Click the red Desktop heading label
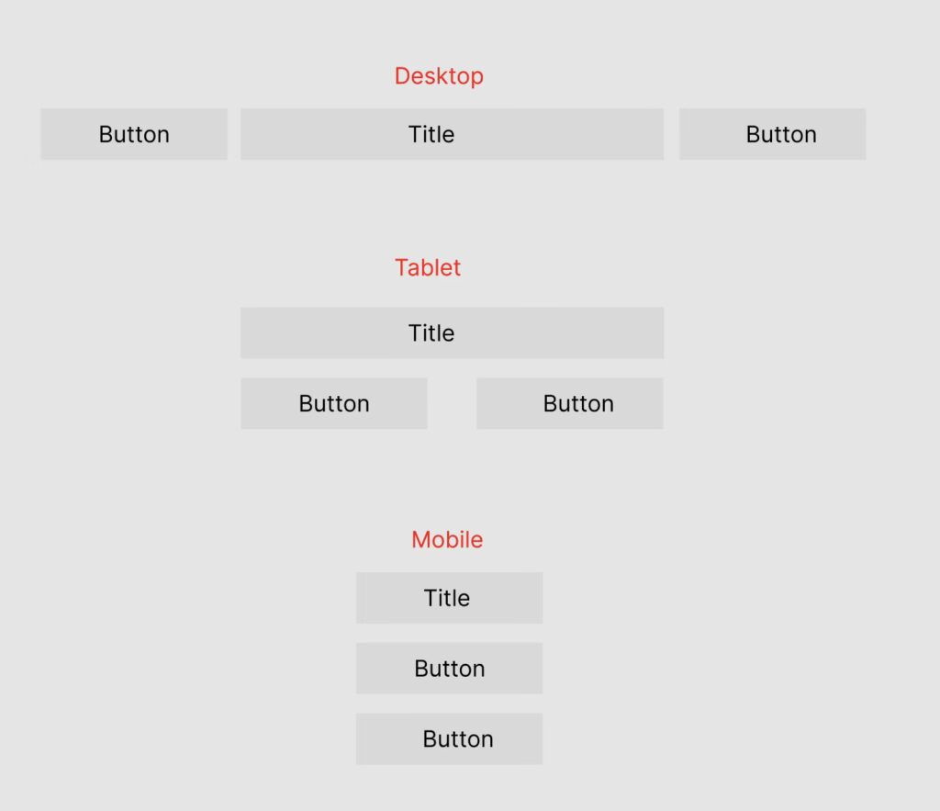940x811 pixels. pos(439,76)
